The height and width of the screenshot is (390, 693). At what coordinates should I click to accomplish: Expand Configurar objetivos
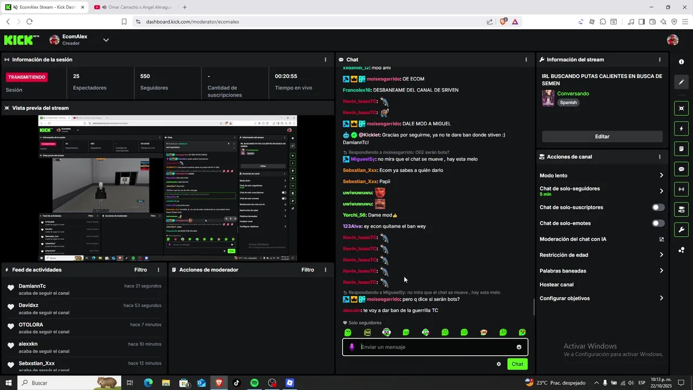(x=661, y=298)
